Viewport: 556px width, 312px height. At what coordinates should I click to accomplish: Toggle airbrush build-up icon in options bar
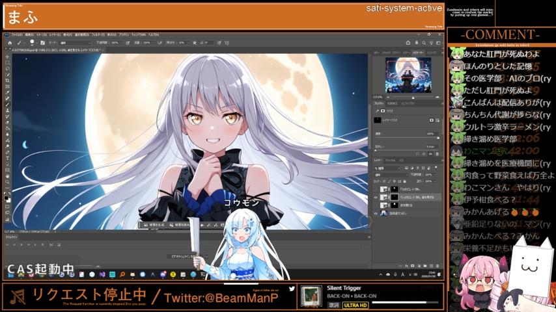160,43
